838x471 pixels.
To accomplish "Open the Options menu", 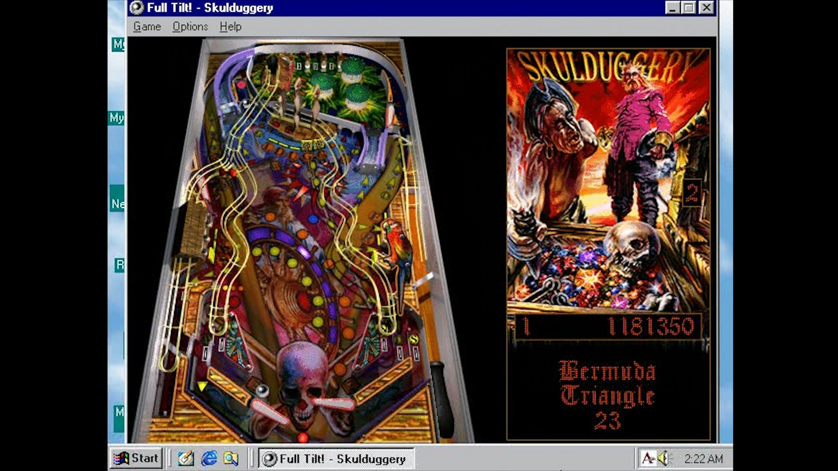I will 190,27.
